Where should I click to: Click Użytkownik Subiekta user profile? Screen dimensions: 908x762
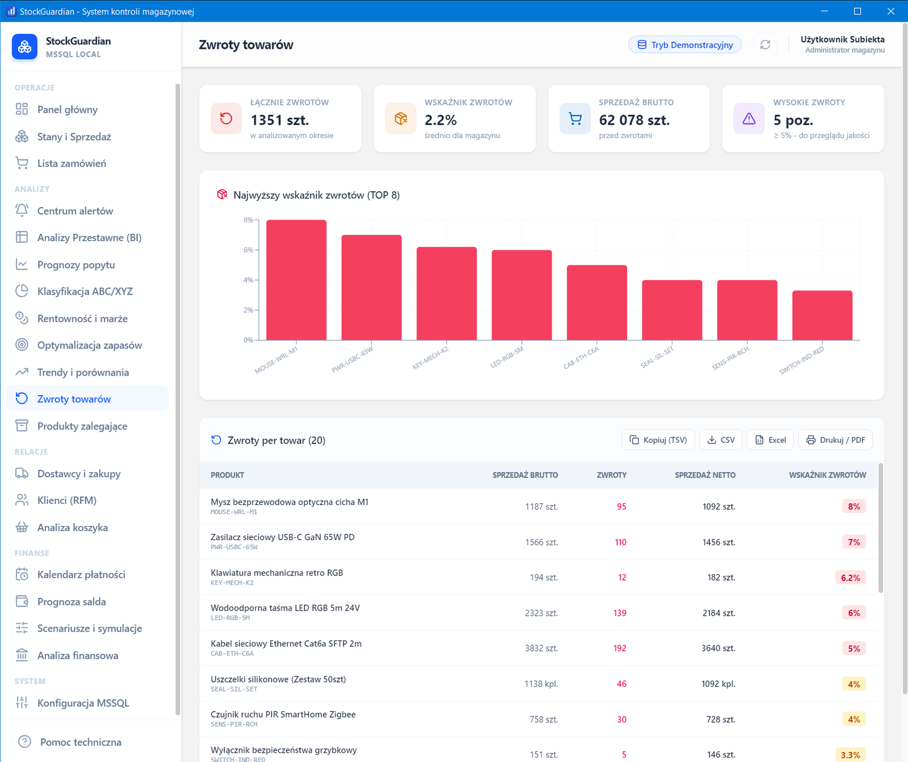[842, 45]
